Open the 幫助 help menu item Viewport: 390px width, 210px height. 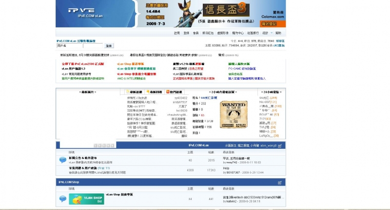tap(278, 33)
